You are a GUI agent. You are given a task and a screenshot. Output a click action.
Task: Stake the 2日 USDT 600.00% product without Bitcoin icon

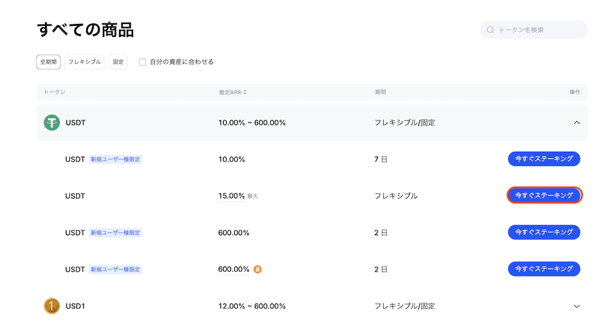coord(544,232)
